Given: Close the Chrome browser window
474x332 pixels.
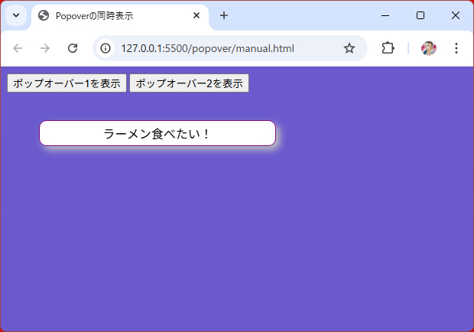Looking at the screenshot, I should (456, 15).
